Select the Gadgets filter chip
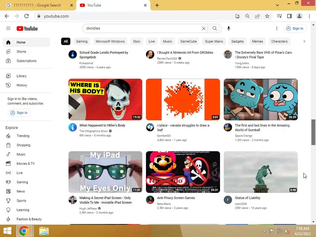The height and width of the screenshot is (237, 316). [x=237, y=41]
